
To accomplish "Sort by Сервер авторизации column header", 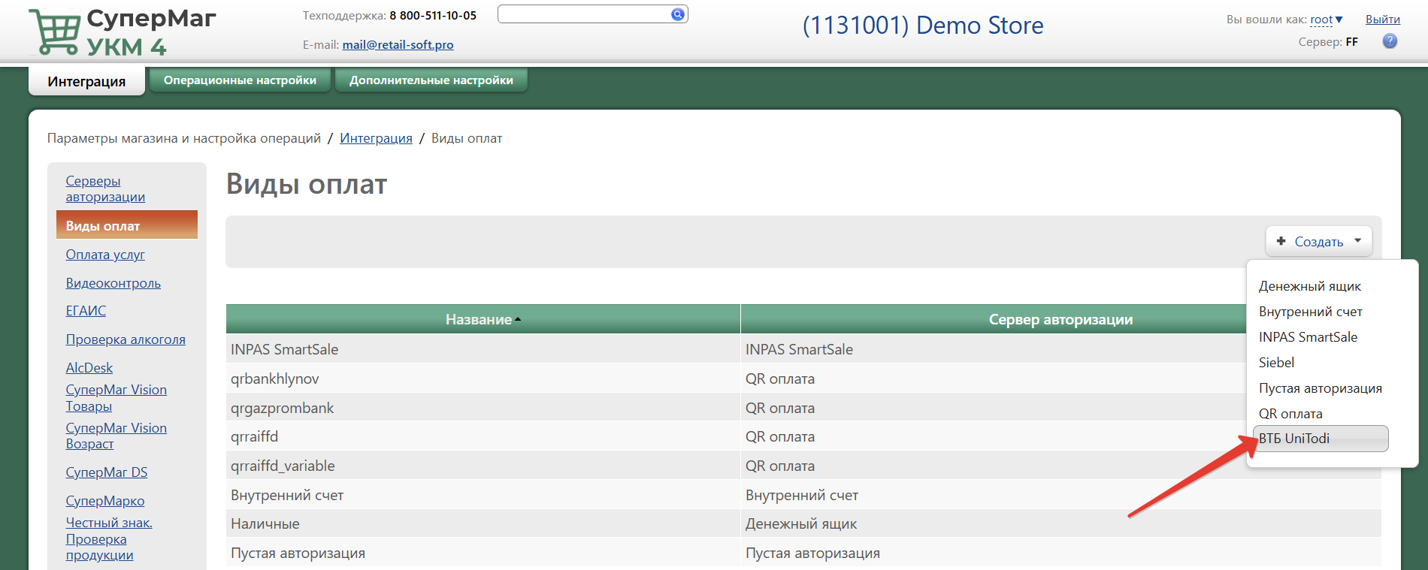I will (1060, 320).
